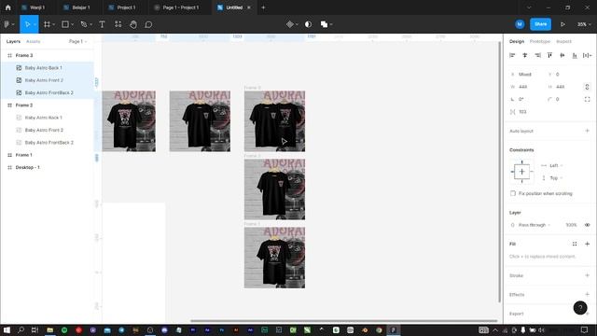Click the Create component icon
Screen dimensions: 597x336
point(290,24)
